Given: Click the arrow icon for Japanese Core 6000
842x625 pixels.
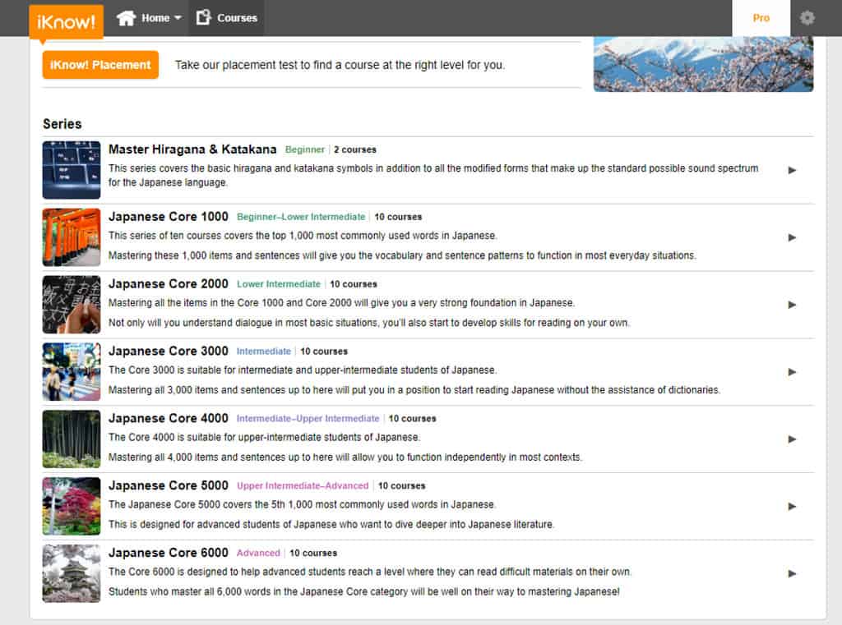Looking at the screenshot, I should (x=792, y=573).
